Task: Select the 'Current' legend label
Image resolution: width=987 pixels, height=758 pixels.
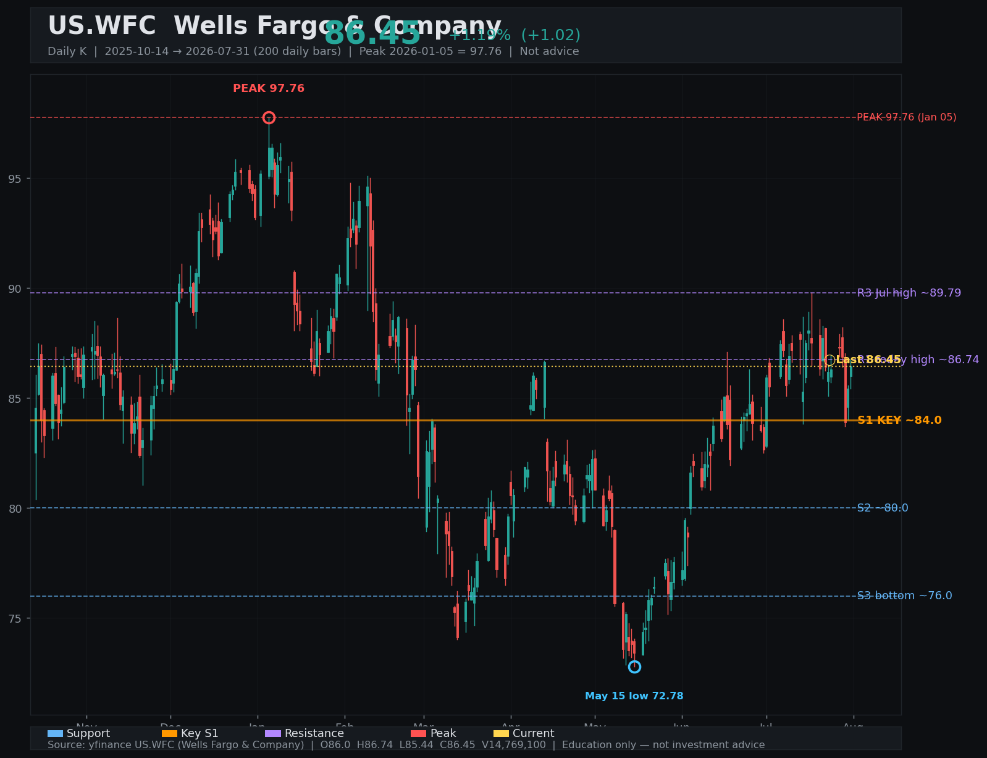Action: [534, 733]
